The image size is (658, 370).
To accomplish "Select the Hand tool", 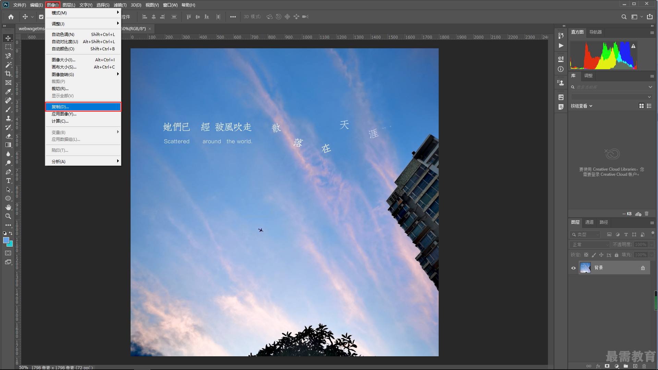I will 8,207.
